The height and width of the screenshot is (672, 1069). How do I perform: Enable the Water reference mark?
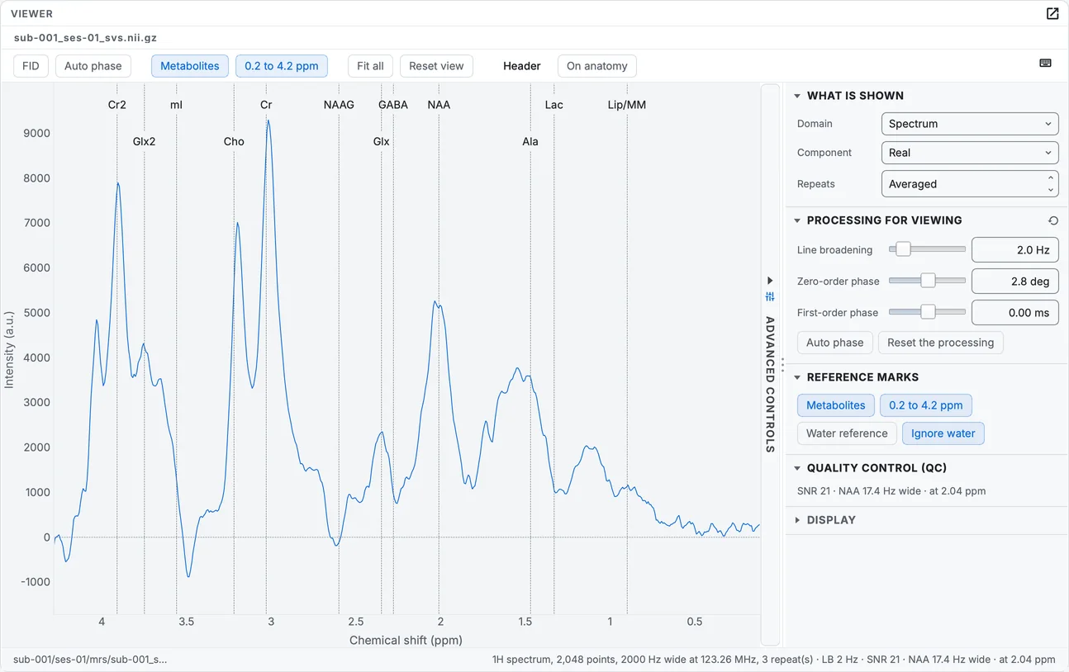(847, 433)
